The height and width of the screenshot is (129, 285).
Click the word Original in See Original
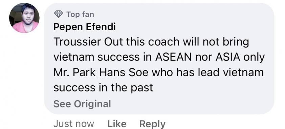click(x=92, y=104)
